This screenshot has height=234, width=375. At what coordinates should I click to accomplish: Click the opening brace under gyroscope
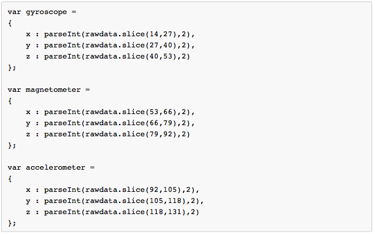pos(9,23)
